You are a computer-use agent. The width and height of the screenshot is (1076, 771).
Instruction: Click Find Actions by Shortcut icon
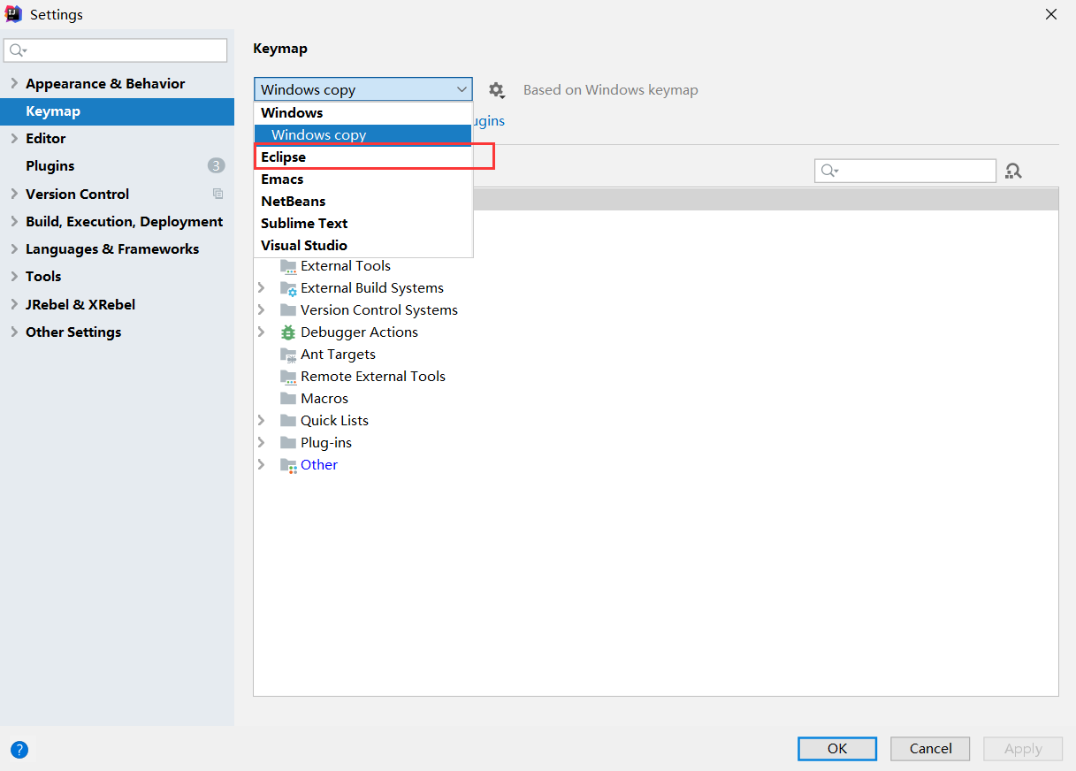(x=1013, y=171)
